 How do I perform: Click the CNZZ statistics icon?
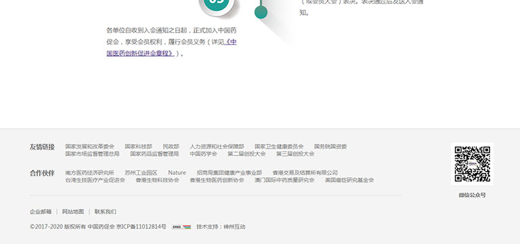(181, 227)
